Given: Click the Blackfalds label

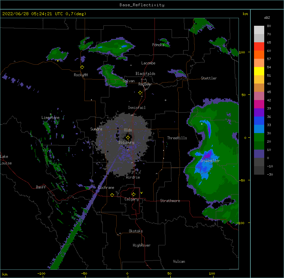Looking at the screenshot, I should click(x=145, y=74).
